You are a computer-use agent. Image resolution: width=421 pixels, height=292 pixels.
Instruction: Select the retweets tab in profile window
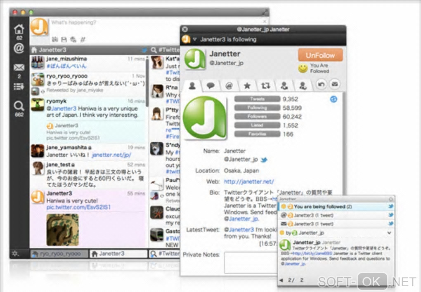pyautogui.click(x=265, y=86)
